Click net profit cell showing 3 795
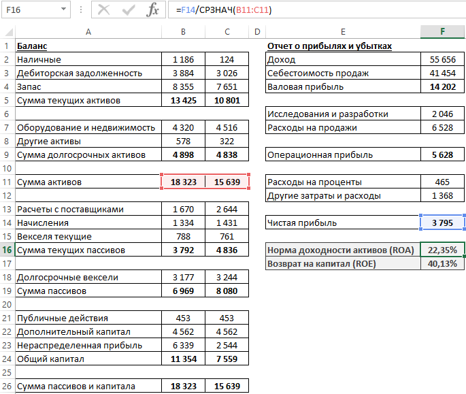466x394 pixels. click(443, 223)
